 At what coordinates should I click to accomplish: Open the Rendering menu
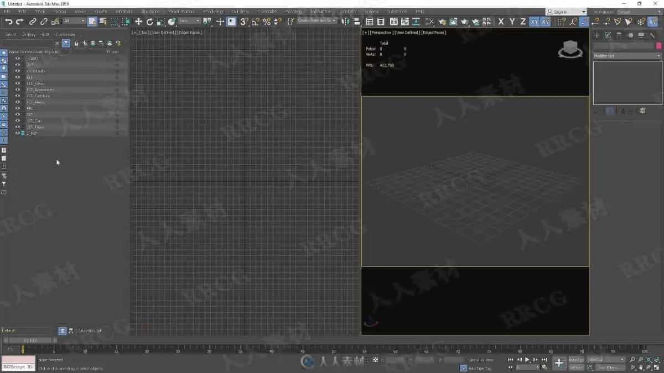212,12
